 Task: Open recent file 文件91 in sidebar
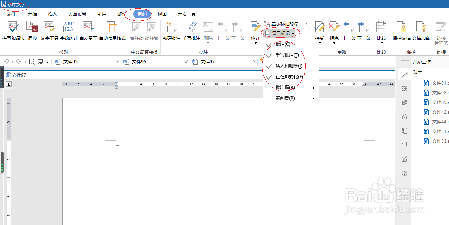[x=436, y=83]
